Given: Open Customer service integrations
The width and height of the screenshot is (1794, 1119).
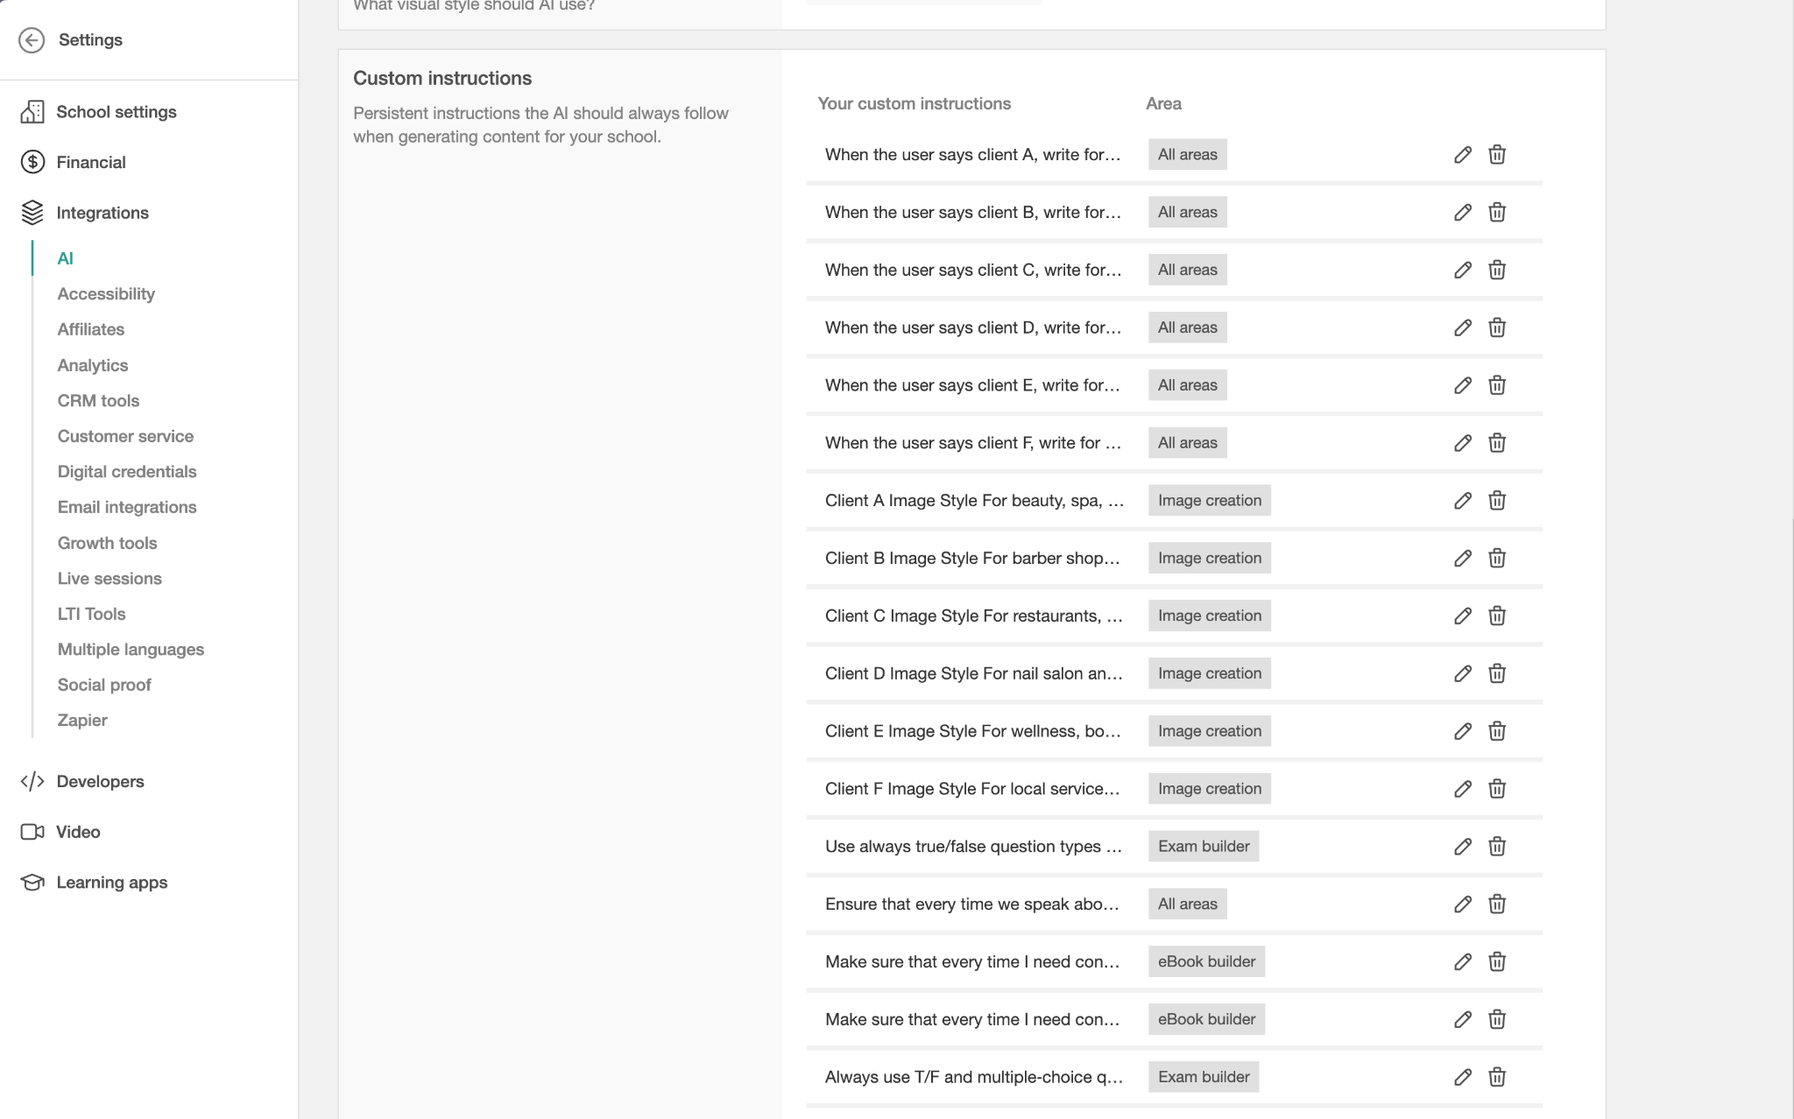Looking at the screenshot, I should (x=125, y=436).
